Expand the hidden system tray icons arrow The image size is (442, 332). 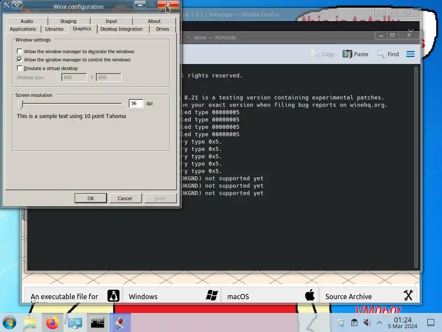[379, 322]
